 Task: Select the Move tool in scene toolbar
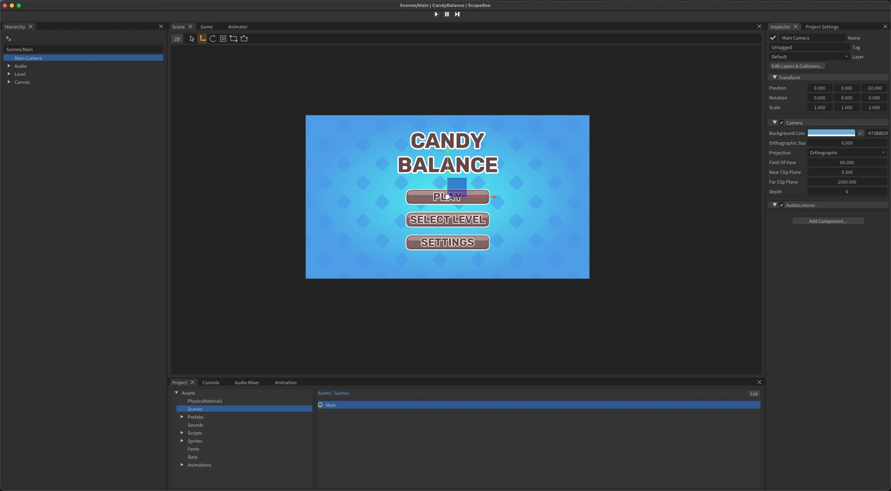pyautogui.click(x=202, y=39)
